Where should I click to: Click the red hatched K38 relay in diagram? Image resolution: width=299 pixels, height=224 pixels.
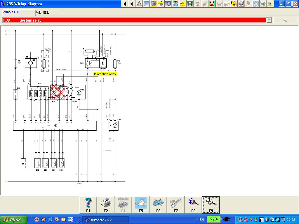(57, 92)
